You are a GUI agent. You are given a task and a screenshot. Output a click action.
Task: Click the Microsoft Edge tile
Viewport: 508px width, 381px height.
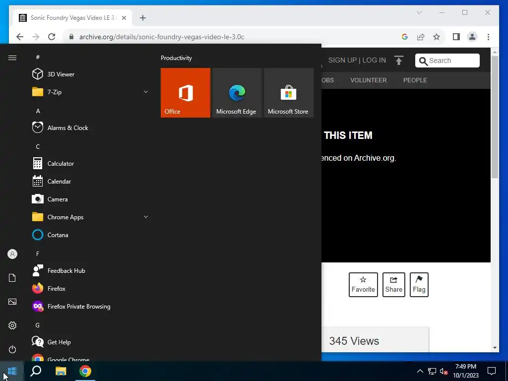click(237, 93)
